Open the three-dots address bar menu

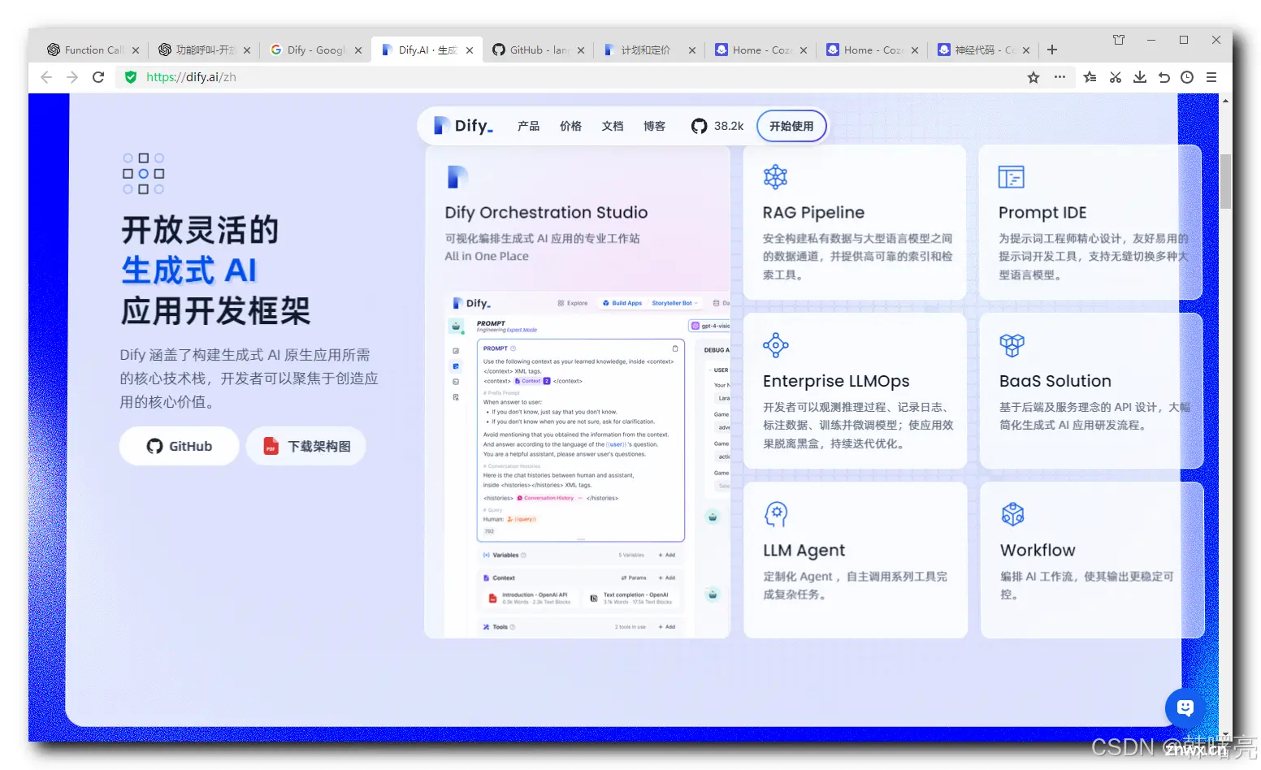[1059, 77]
